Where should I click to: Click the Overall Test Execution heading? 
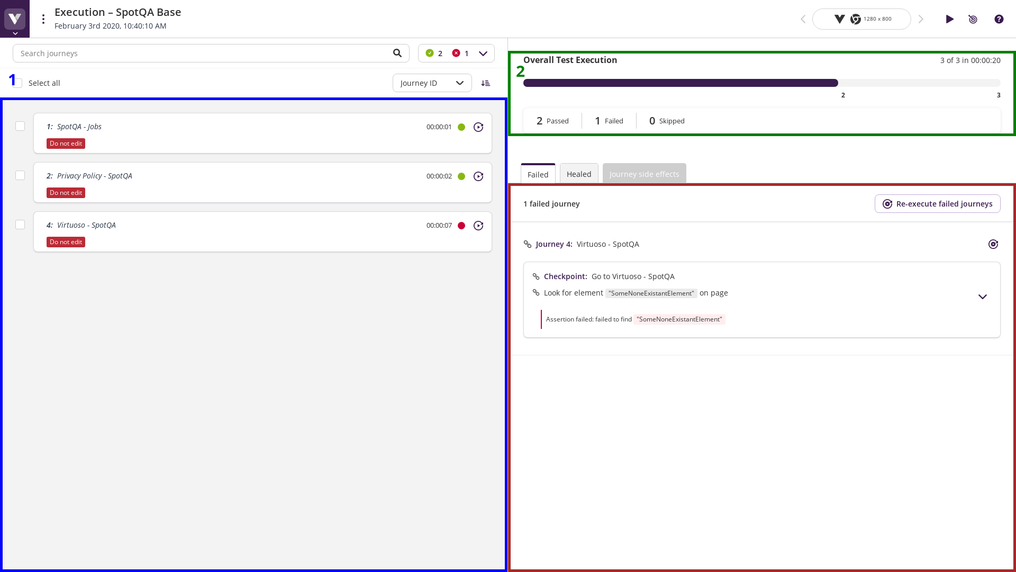[570, 60]
